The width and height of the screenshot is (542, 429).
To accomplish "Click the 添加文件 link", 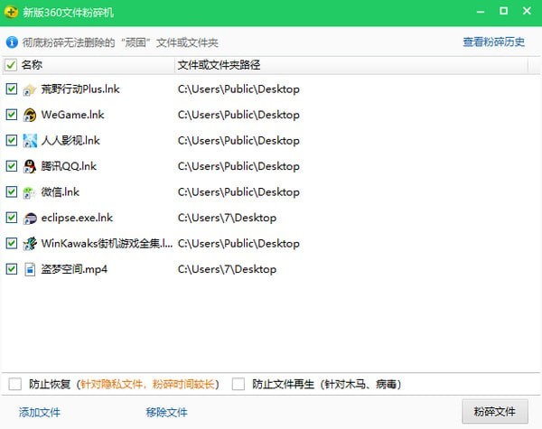I will pos(40,412).
